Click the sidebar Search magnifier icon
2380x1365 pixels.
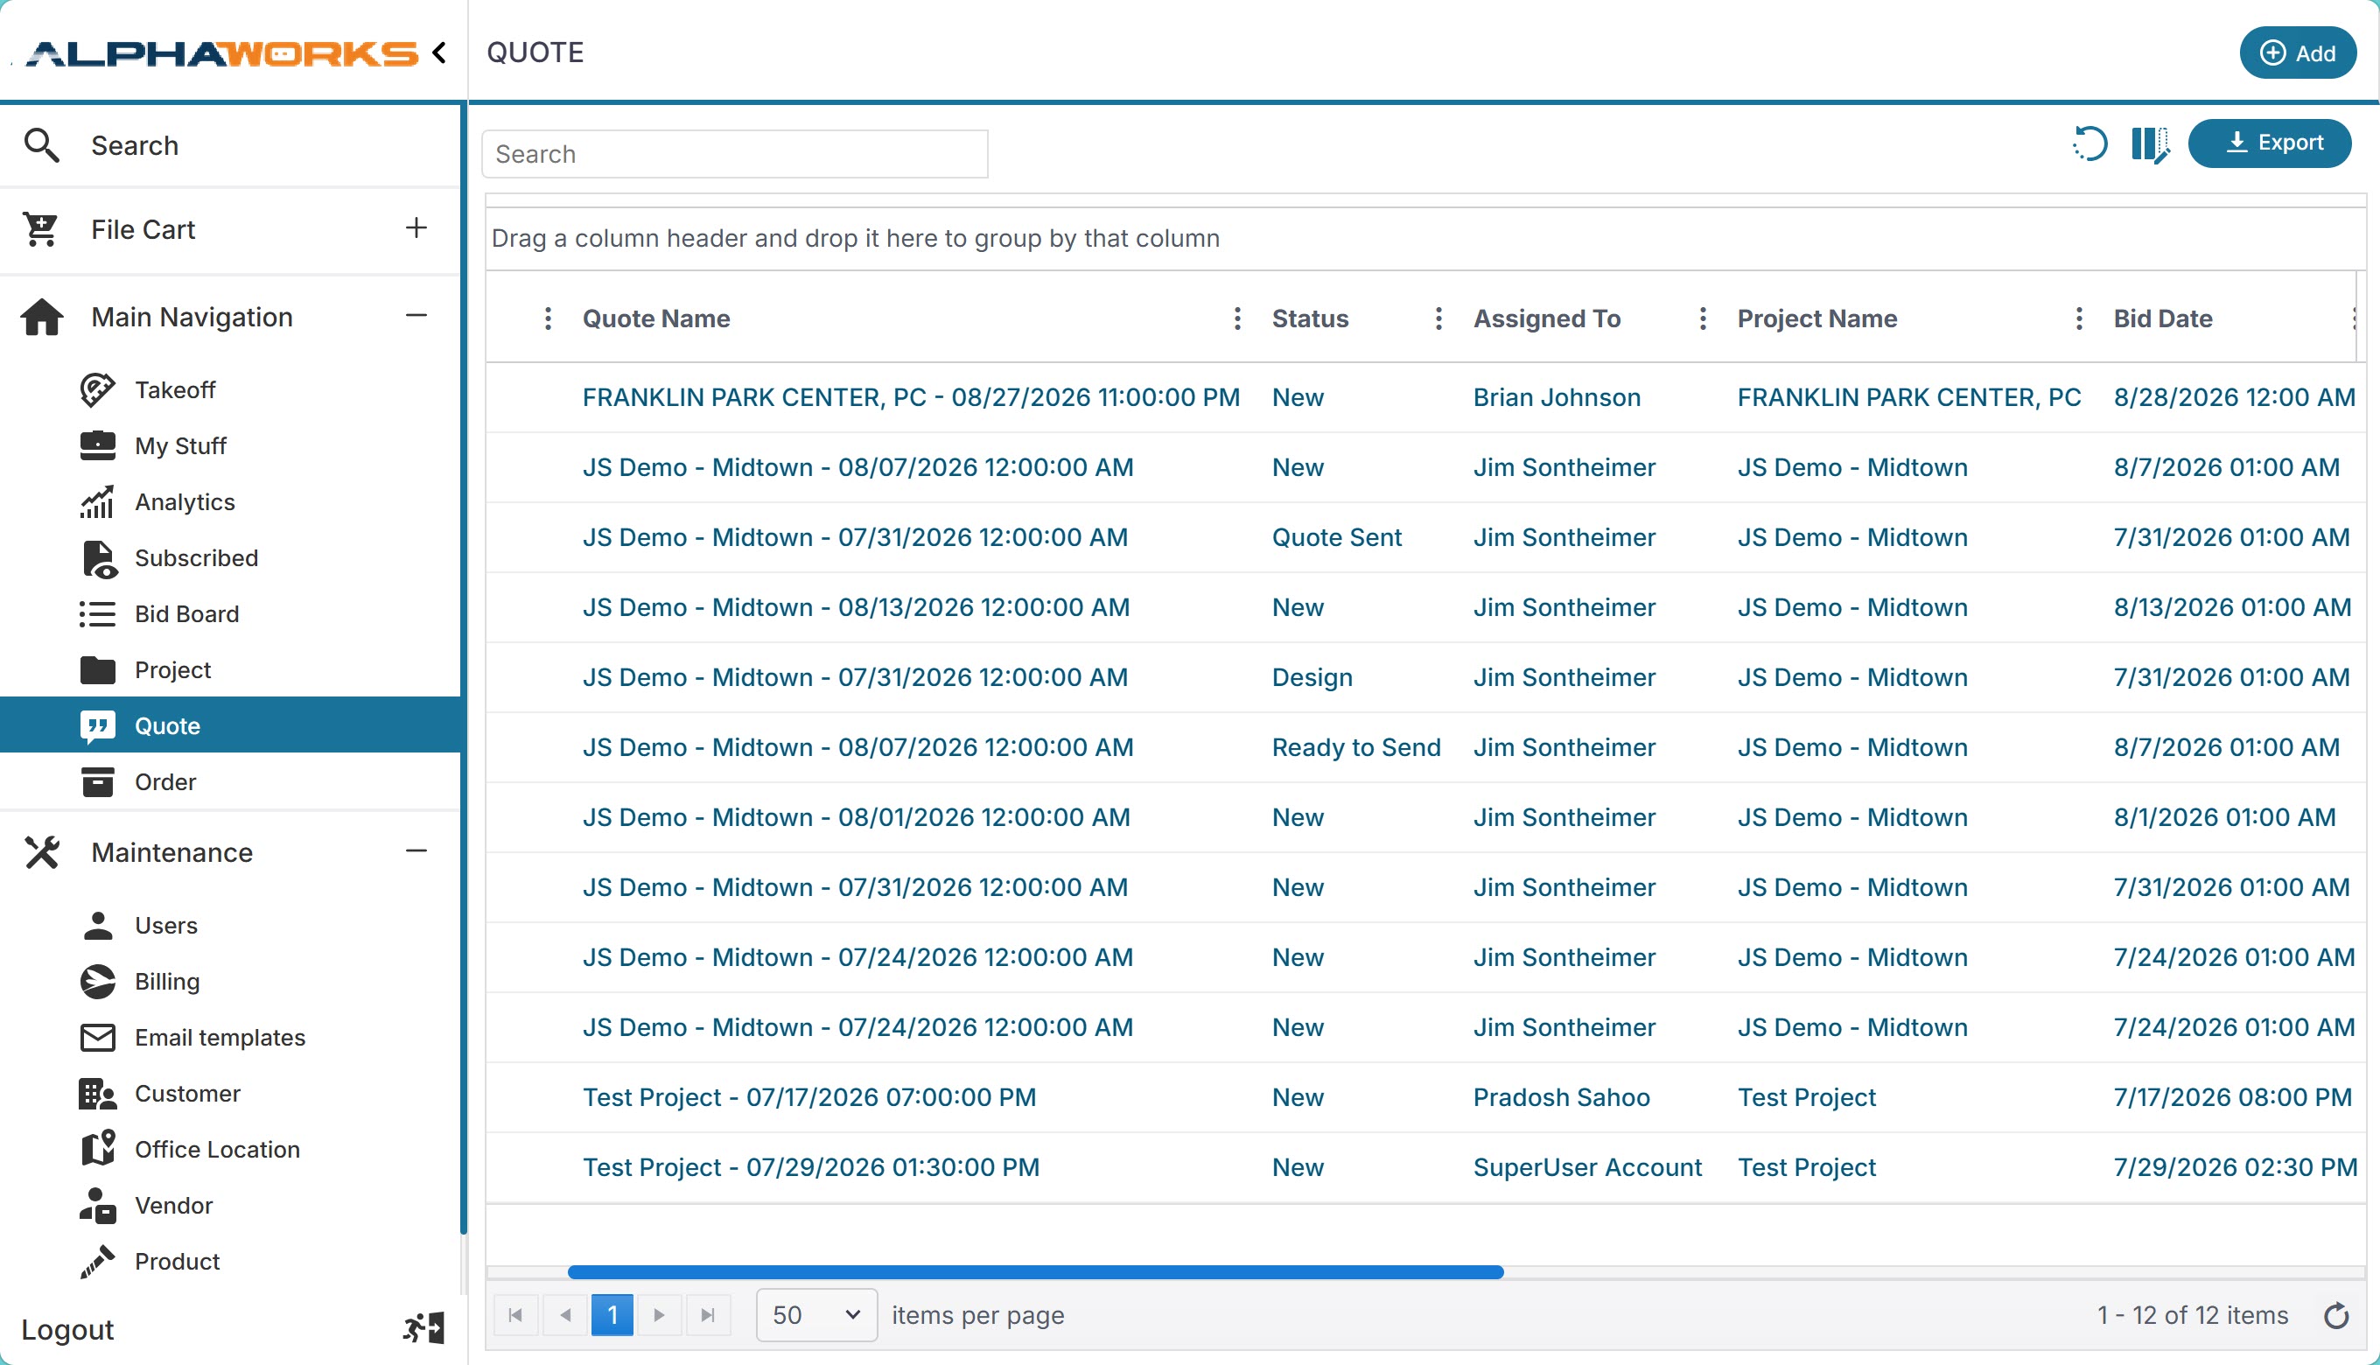click(x=41, y=145)
